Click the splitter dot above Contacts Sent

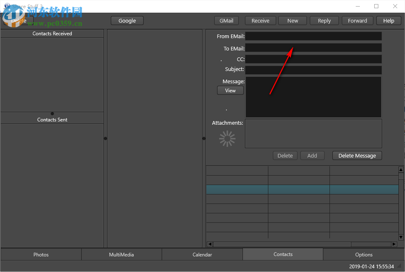point(52,114)
